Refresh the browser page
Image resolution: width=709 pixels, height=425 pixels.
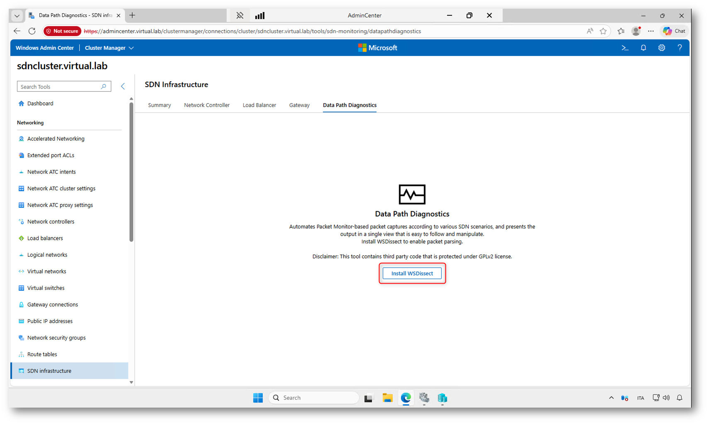[32, 31]
